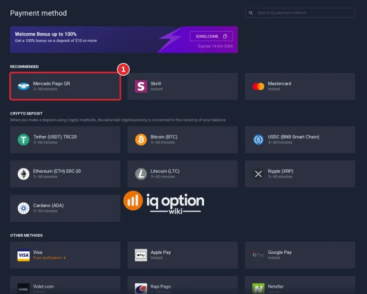Select Ripple (XRP) deposit

300,174
